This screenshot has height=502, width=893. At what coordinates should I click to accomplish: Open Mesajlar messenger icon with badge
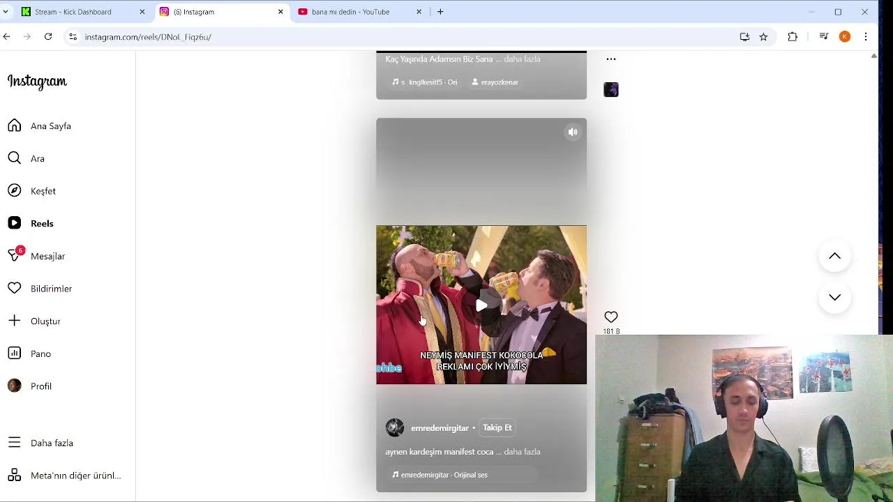(15, 255)
